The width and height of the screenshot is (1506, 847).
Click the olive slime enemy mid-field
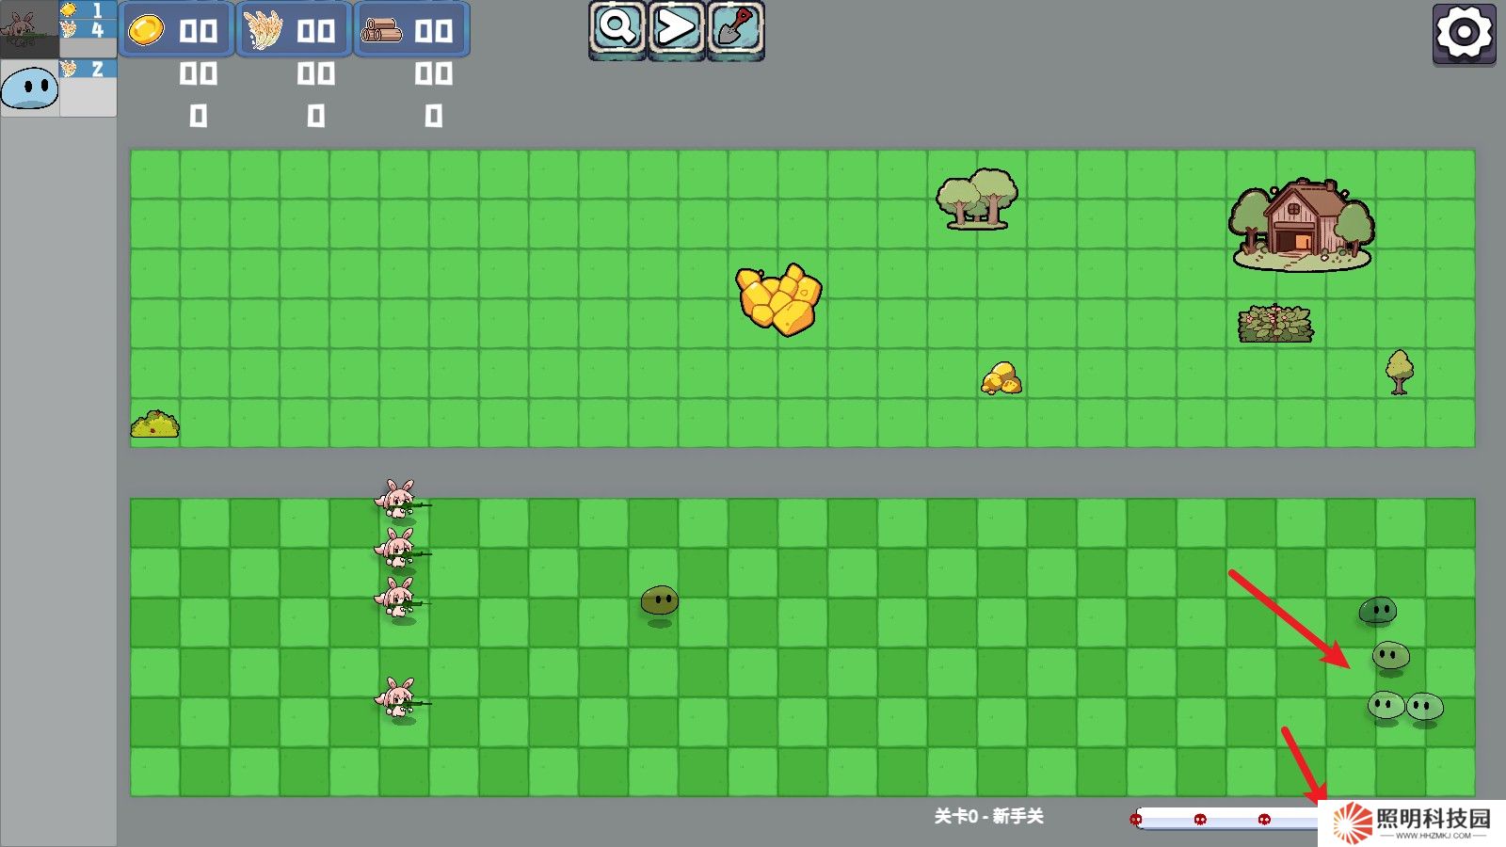659,600
